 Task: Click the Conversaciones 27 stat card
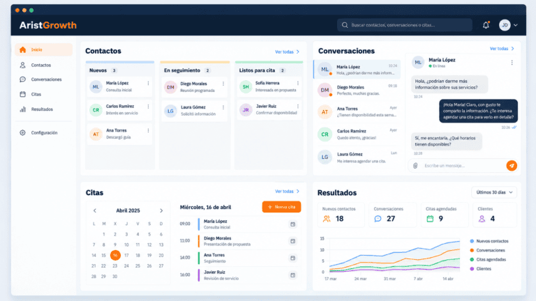(392, 215)
